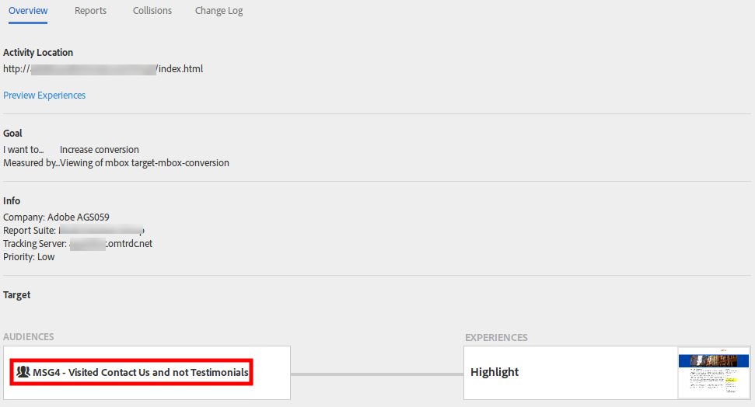The height and width of the screenshot is (407, 755).
Task: Click the EXPERIENCES column header
Action: click(x=496, y=337)
